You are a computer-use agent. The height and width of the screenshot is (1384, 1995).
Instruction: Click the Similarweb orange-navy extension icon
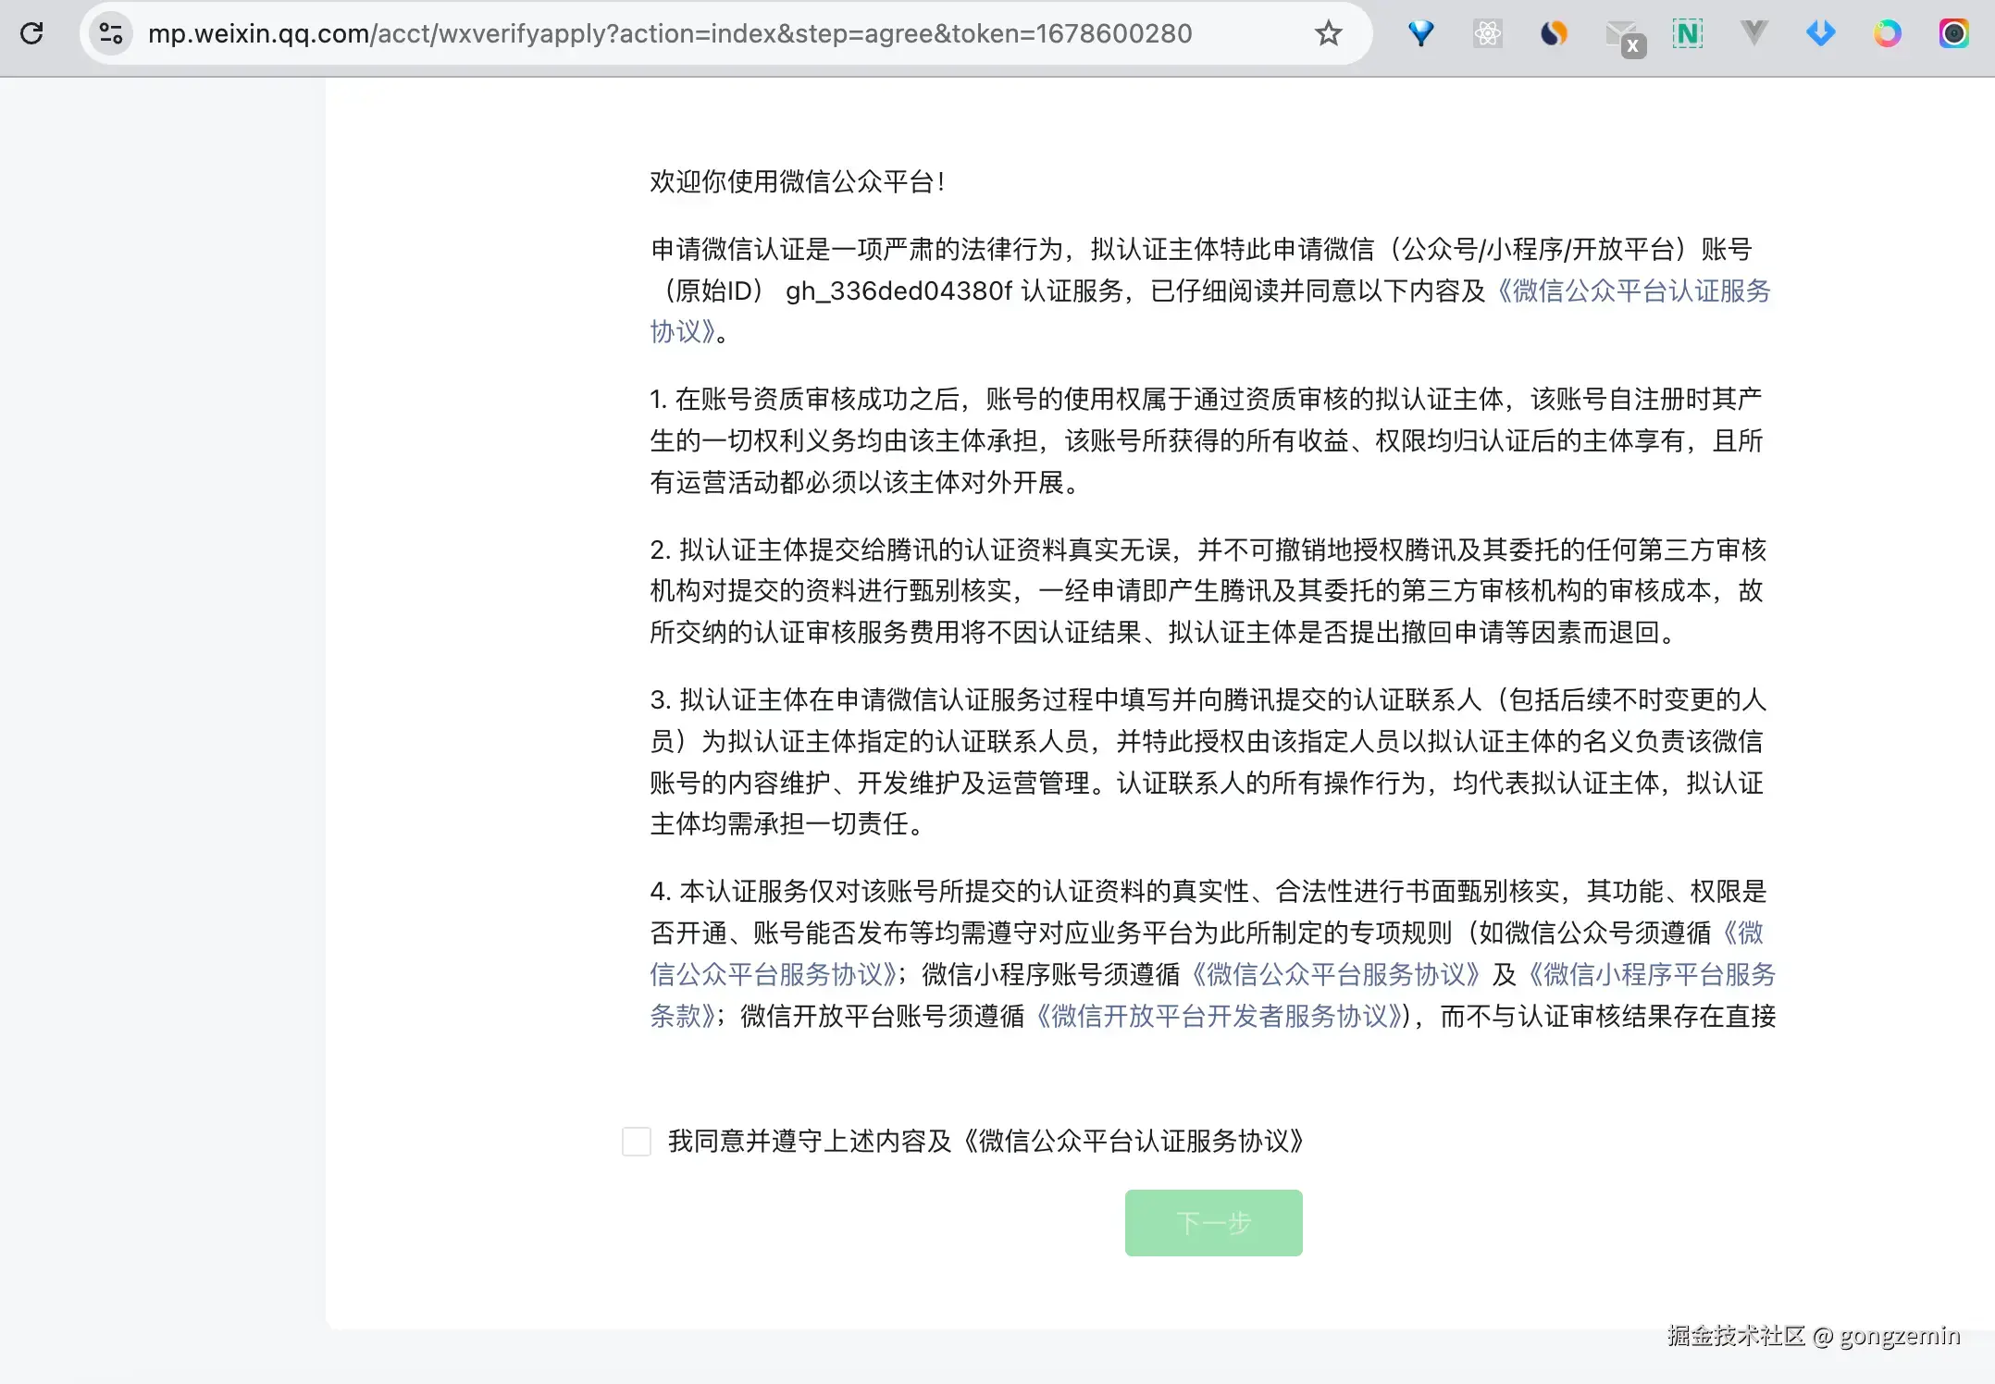click(1554, 33)
